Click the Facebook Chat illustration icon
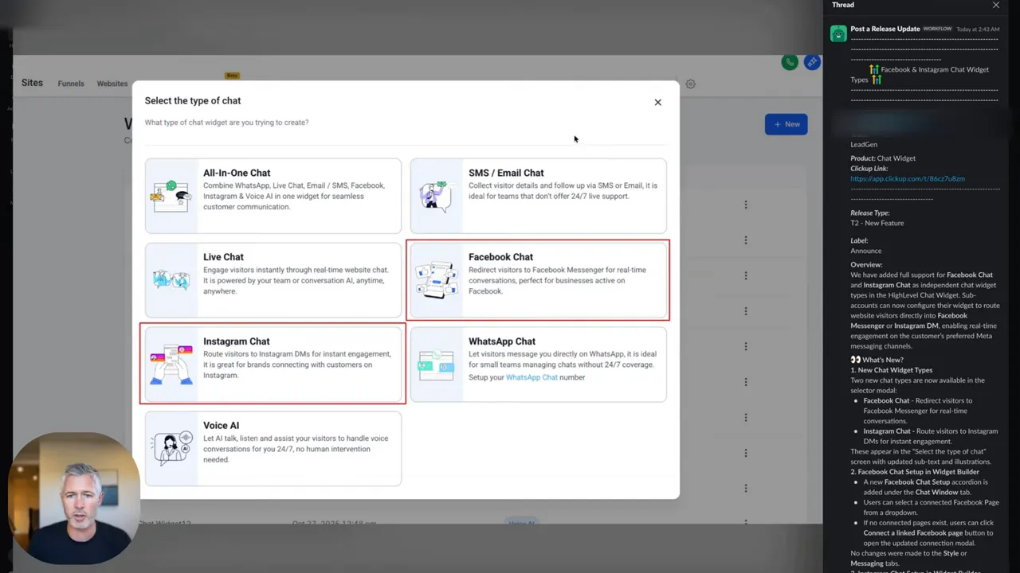Screen dimensions: 1020x573 click(437, 280)
